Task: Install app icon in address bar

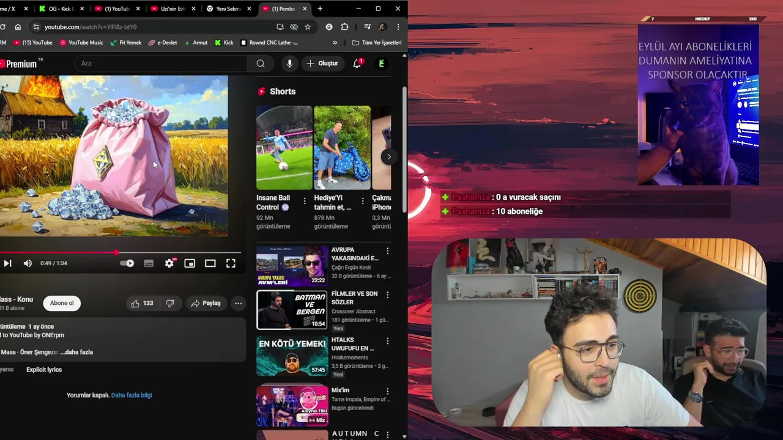Action: click(x=280, y=27)
